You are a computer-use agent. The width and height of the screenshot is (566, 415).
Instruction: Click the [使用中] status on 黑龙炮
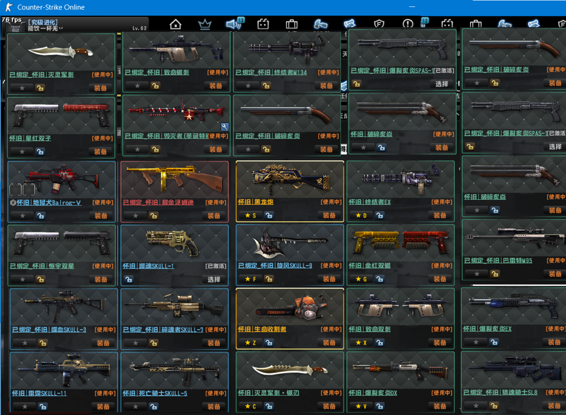tap(331, 202)
